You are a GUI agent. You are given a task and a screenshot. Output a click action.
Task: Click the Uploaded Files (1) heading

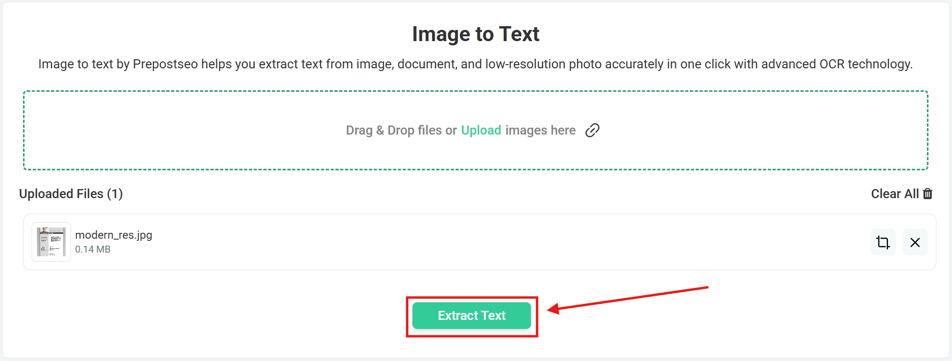(71, 194)
